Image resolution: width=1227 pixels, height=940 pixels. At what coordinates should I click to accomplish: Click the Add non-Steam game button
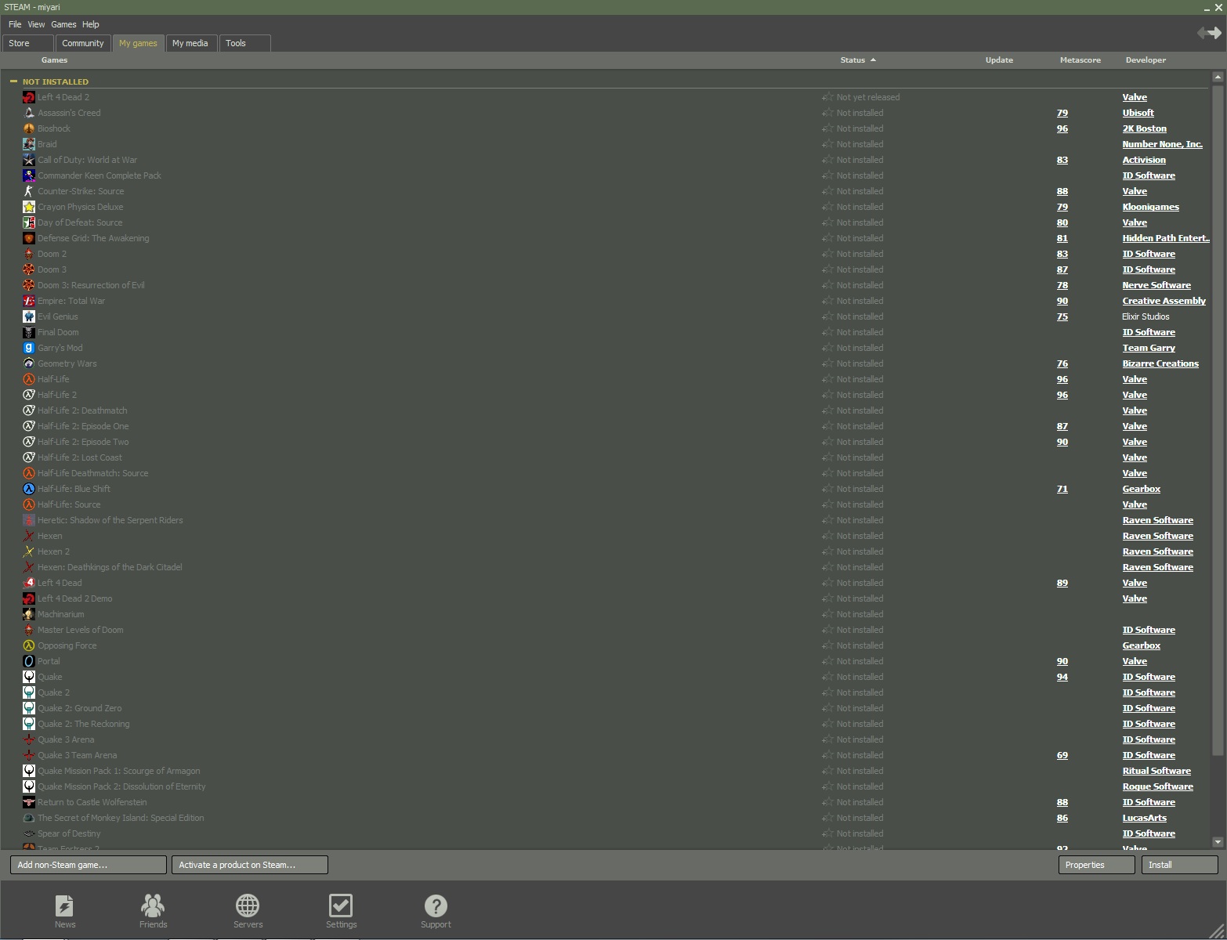[89, 865]
